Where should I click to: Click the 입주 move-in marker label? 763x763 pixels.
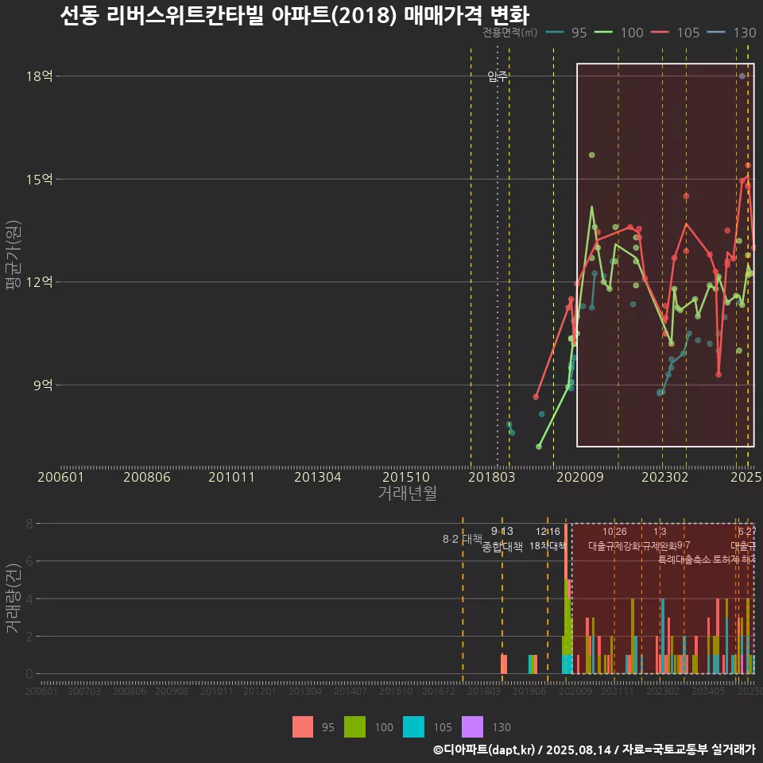[x=498, y=76]
